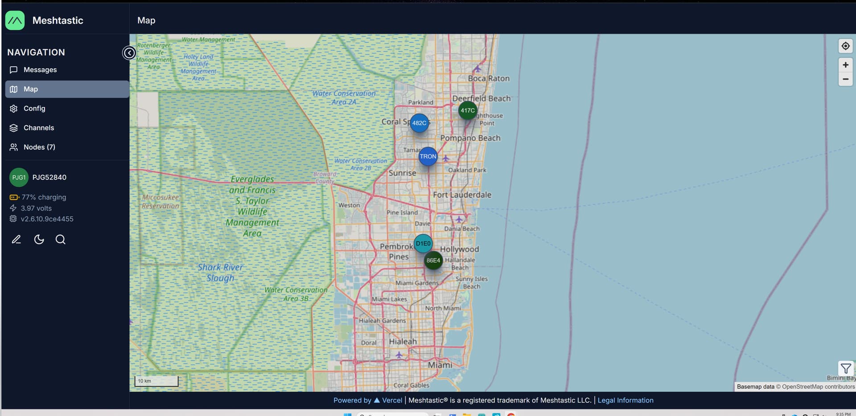Open the map filter funnel button

click(846, 368)
